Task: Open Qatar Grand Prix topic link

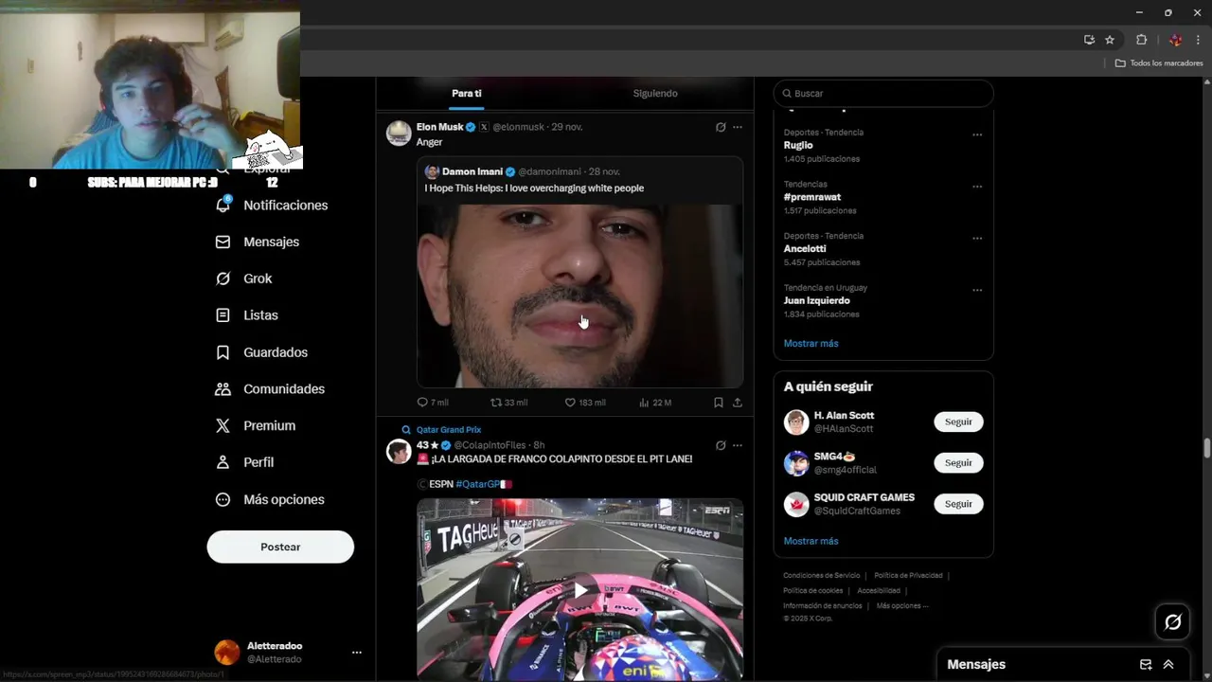Action: [x=449, y=430]
